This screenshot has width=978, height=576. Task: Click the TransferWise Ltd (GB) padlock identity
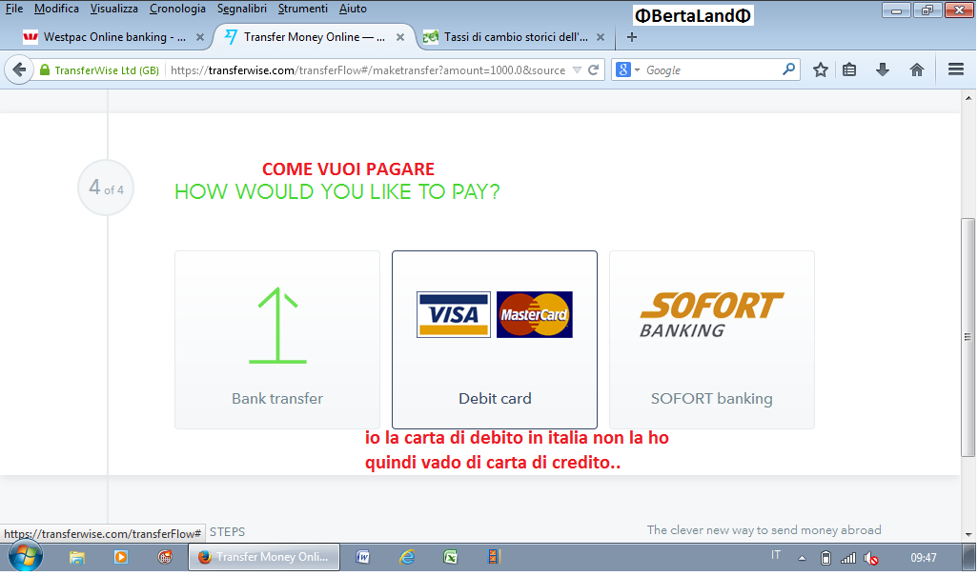click(100, 70)
